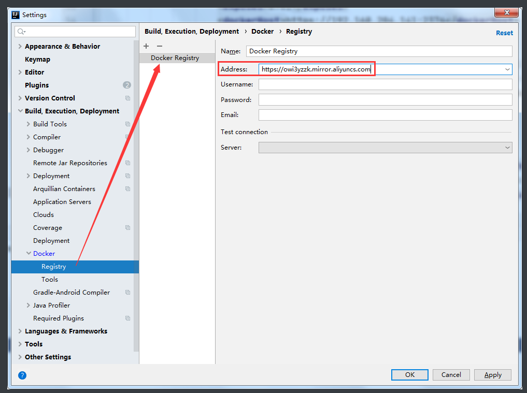Click the settings tree vertical scrollbar
Screen dimensions: 527x393
(136, 196)
